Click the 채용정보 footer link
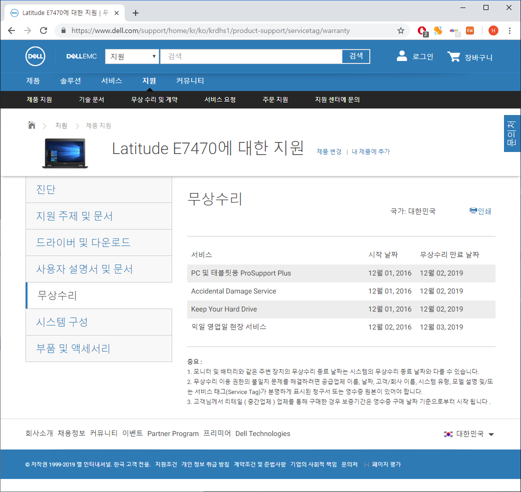 [72, 433]
